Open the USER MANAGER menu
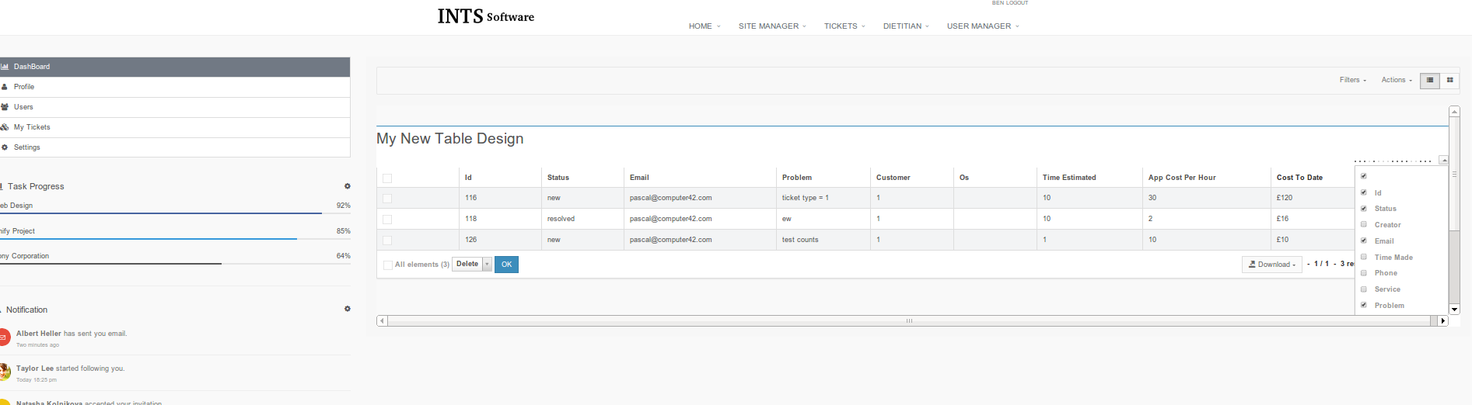 [x=982, y=26]
